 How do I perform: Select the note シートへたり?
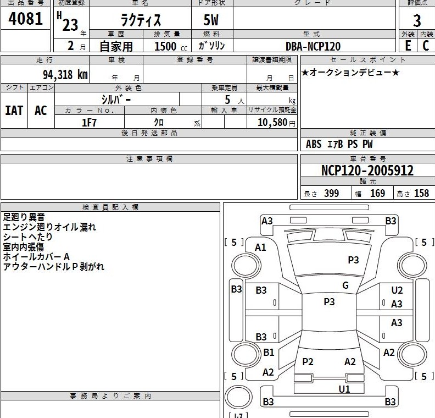pyautogui.click(x=28, y=237)
